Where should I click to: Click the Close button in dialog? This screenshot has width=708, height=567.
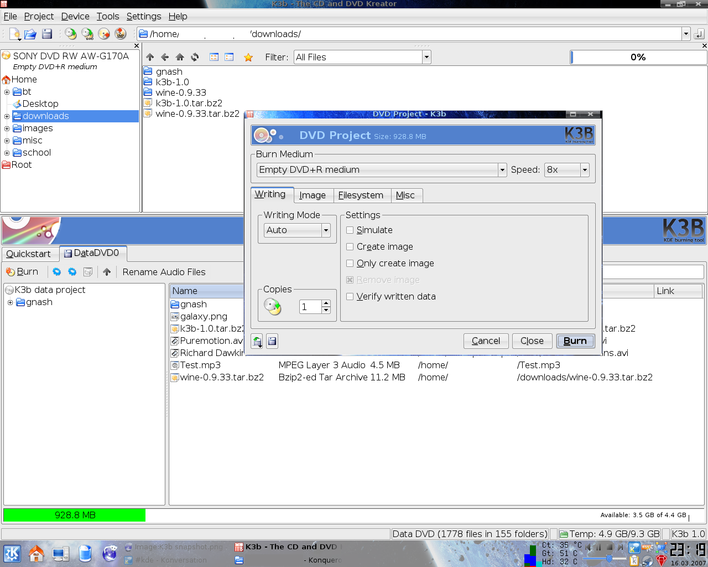tap(532, 341)
